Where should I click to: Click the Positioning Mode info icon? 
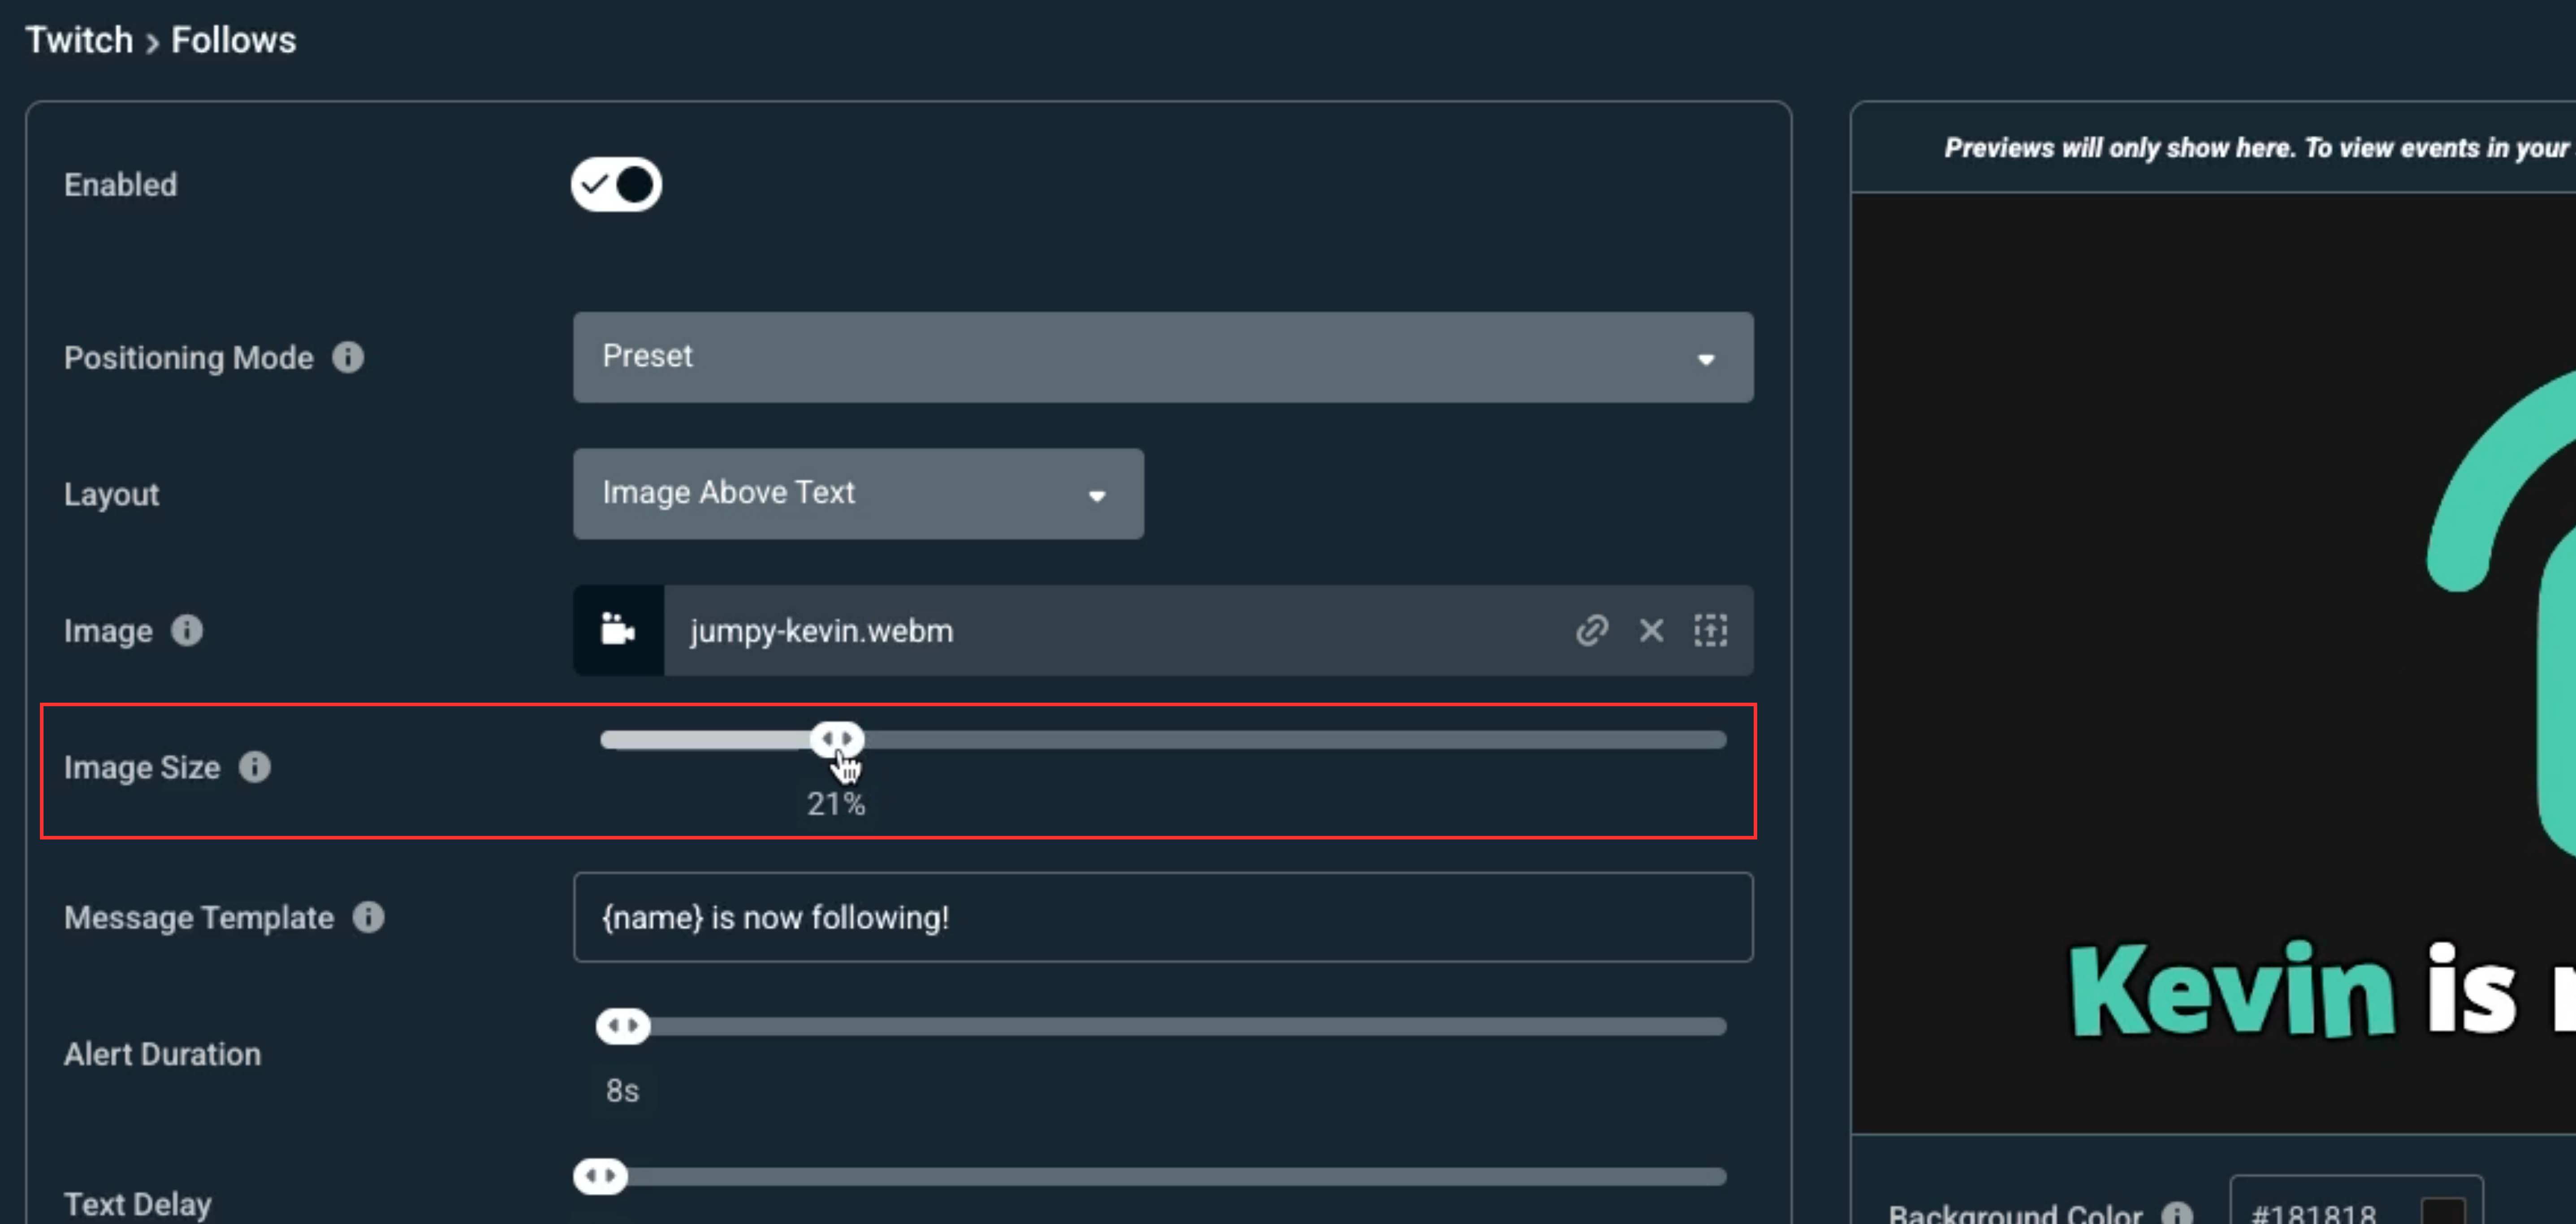tap(348, 357)
